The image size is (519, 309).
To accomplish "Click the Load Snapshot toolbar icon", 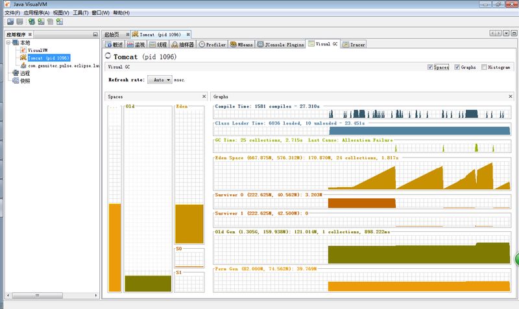I will 10,21.
